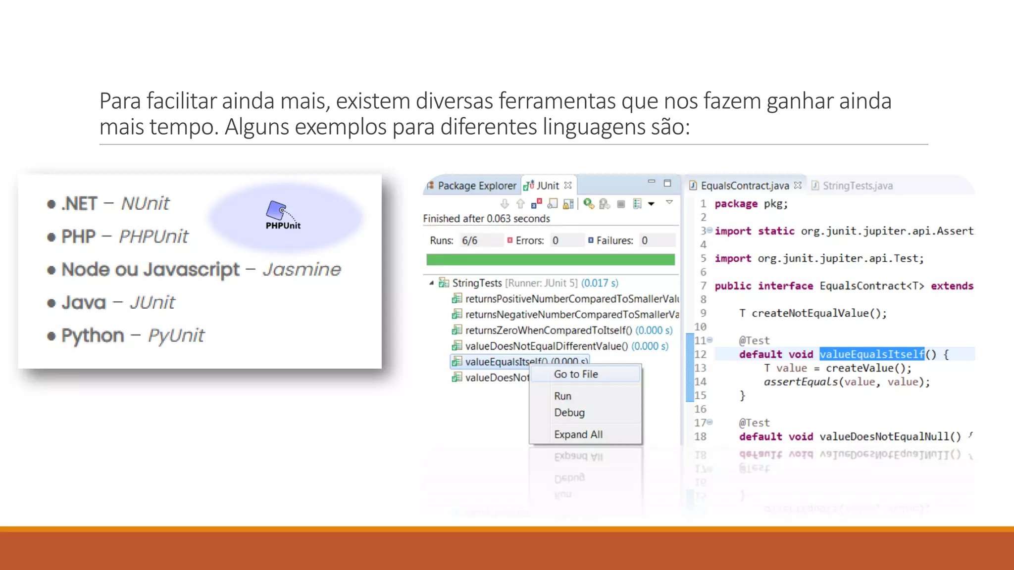The image size is (1014, 570).
Task: Close the JUnit tab with X
Action: click(x=568, y=185)
